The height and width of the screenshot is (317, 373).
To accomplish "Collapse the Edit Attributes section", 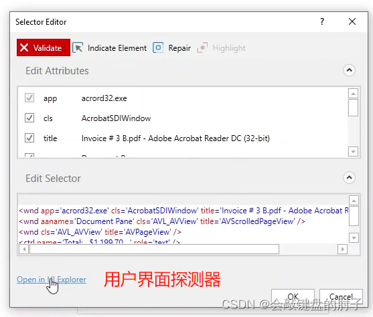I will (349, 70).
